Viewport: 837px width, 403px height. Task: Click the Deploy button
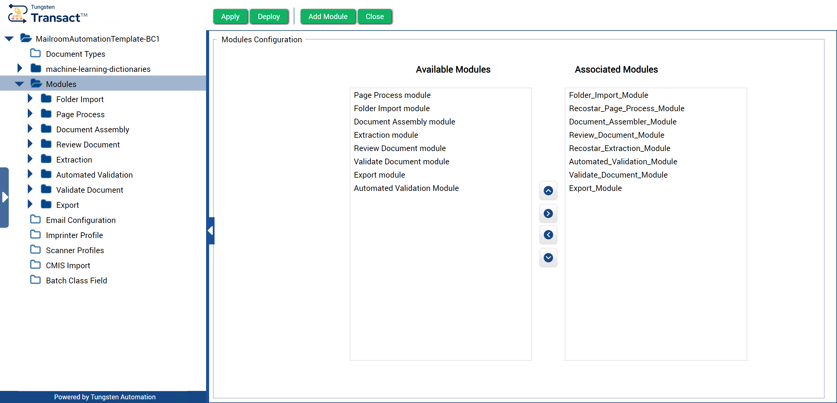pos(269,16)
